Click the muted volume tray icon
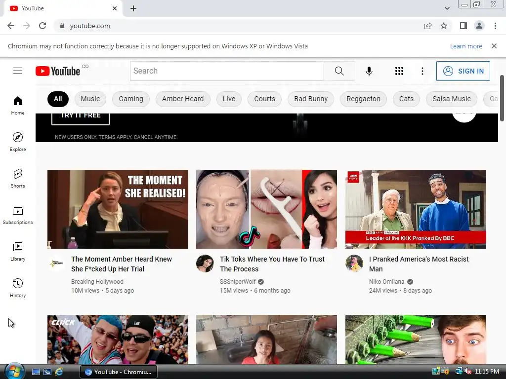This screenshot has width=506, height=379. 468,371
